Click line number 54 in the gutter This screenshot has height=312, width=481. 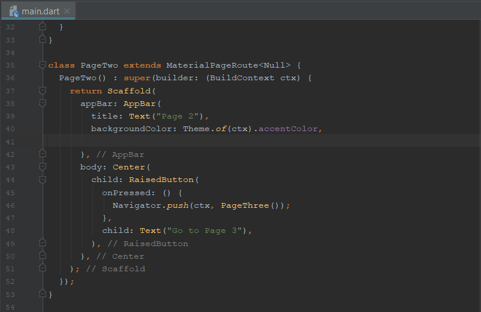[10, 307]
